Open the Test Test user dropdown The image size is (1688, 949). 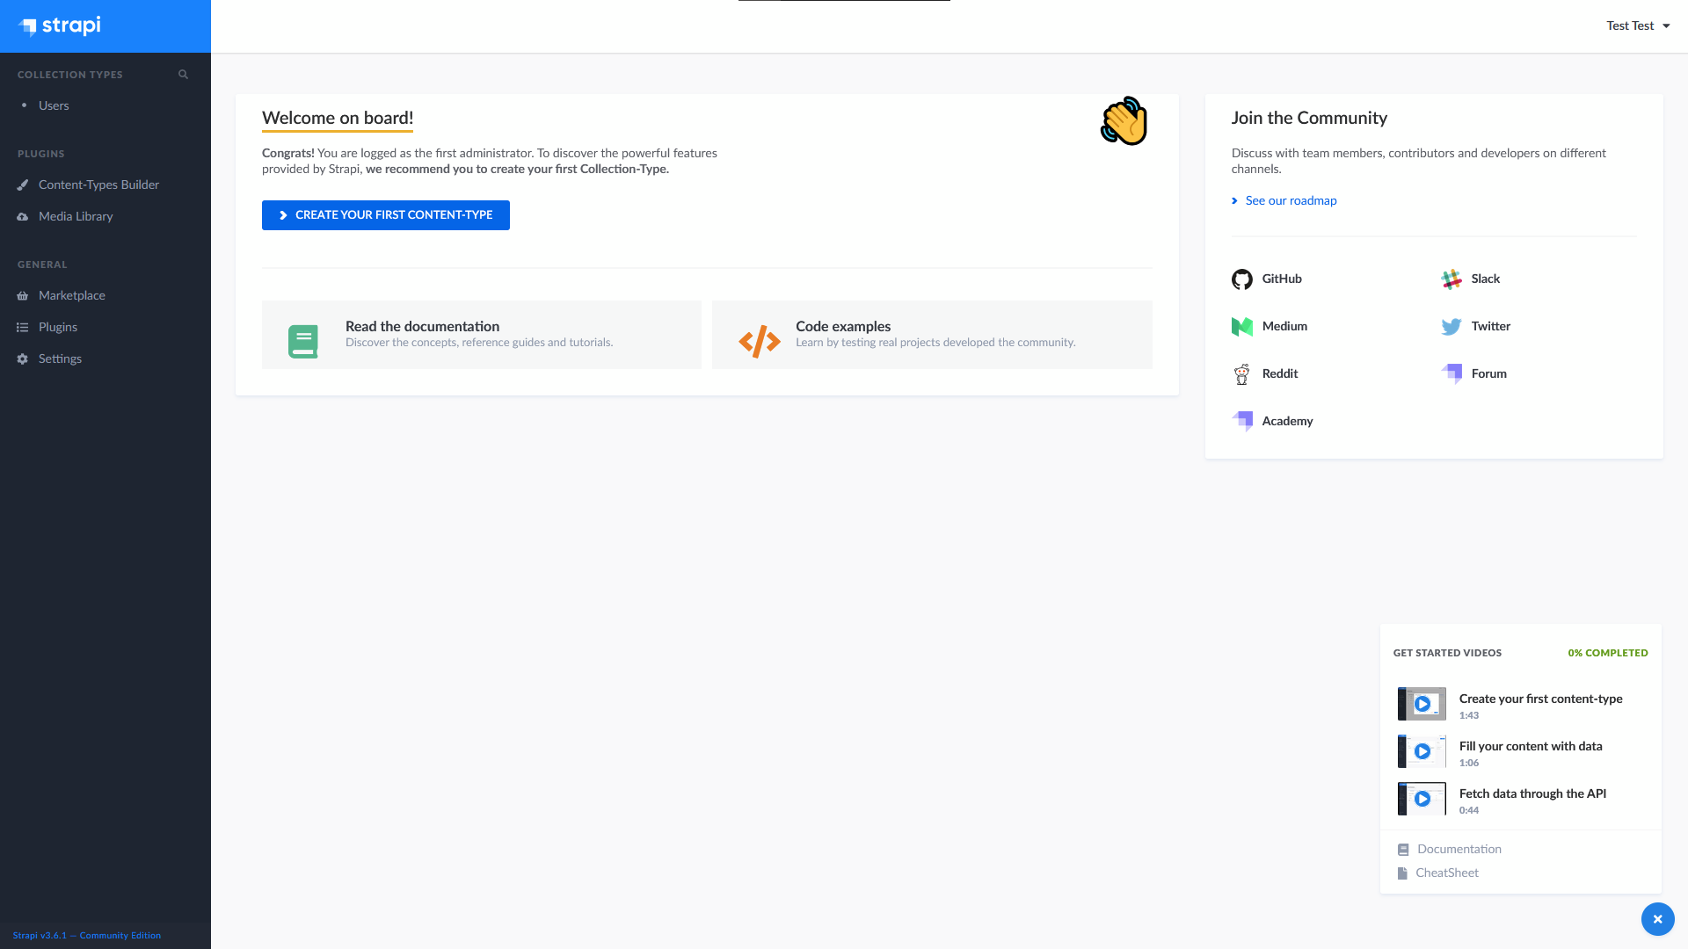tap(1637, 25)
